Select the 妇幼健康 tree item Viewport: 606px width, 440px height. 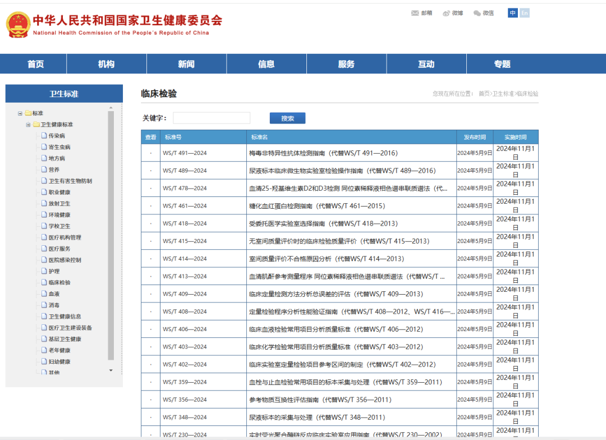59,361
